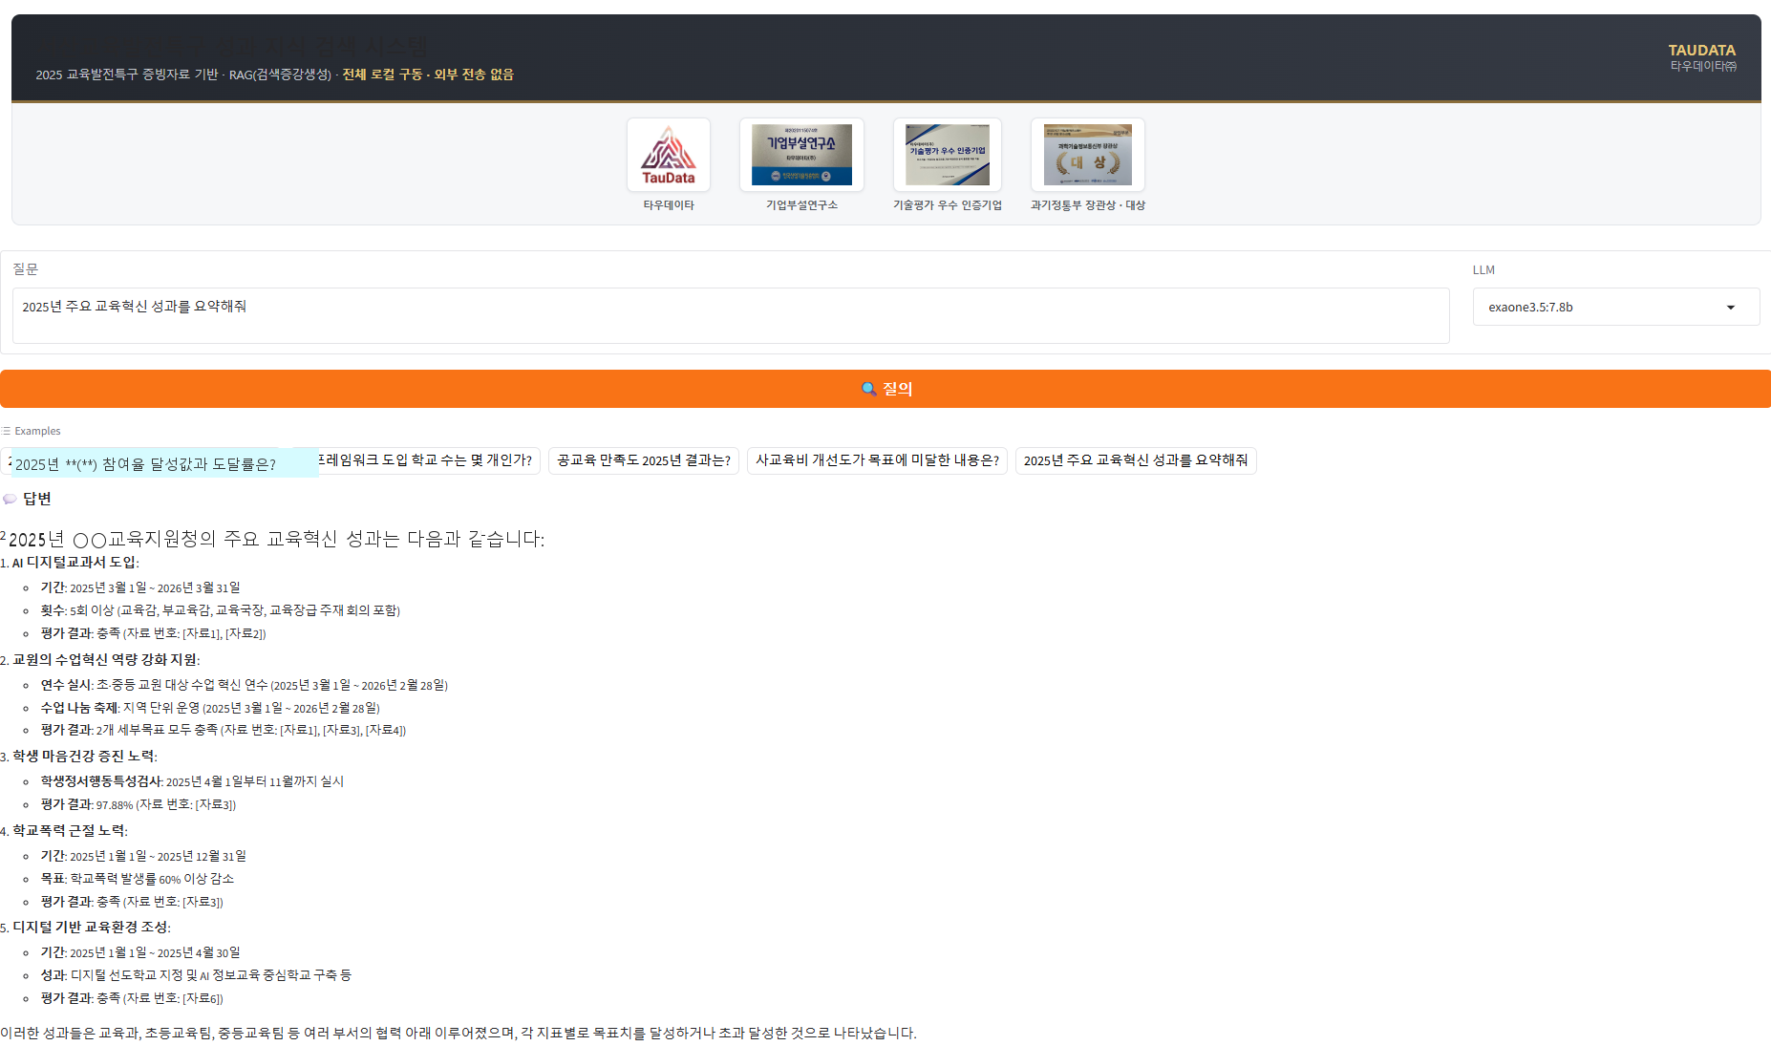Click the line 평가 결과: 97.88% (자료 번호: [자료3])
This screenshot has height=1046, width=1771.
139,804
